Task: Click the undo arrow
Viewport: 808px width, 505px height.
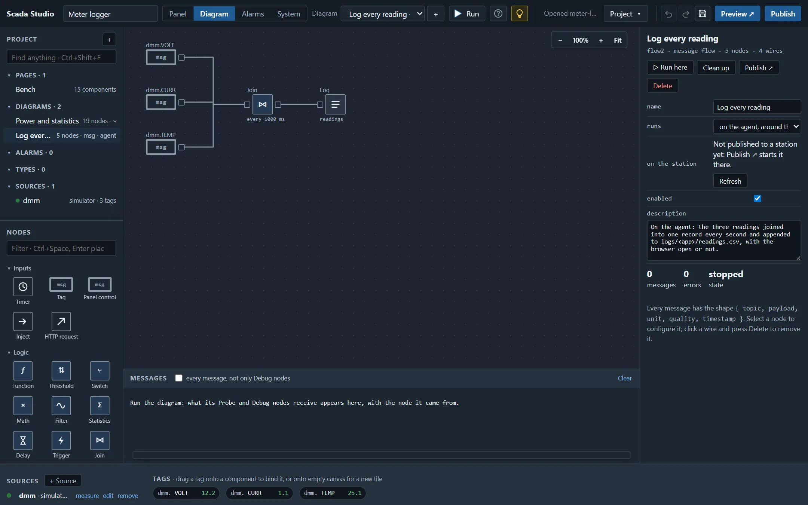Action: [668, 14]
